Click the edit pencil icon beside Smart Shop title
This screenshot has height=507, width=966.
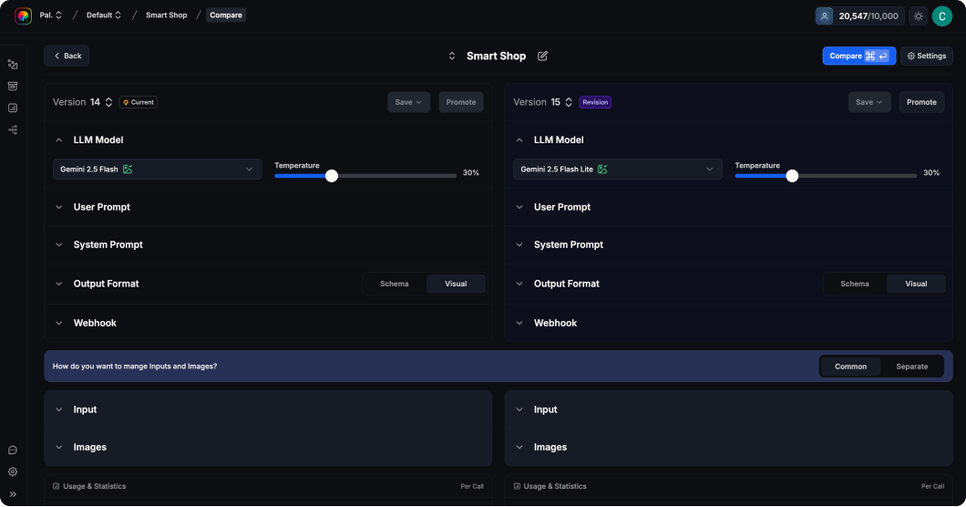(543, 57)
